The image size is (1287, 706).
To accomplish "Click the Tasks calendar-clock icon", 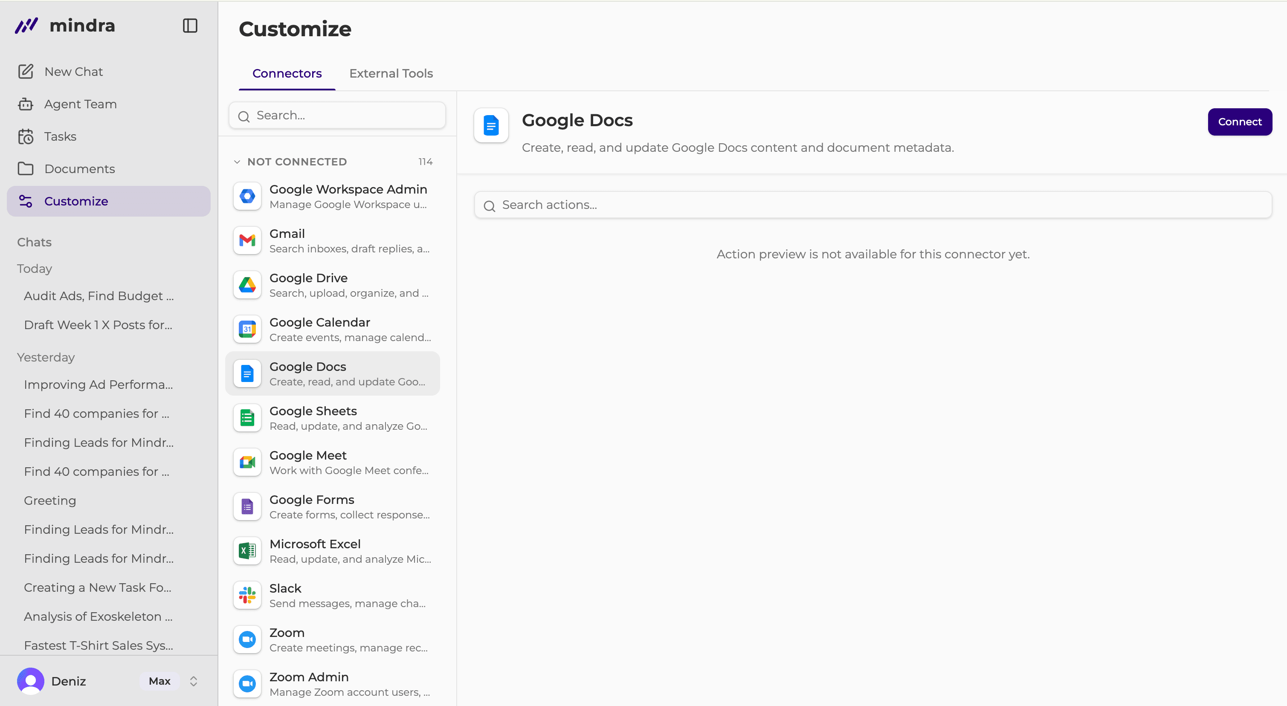I will [26, 136].
